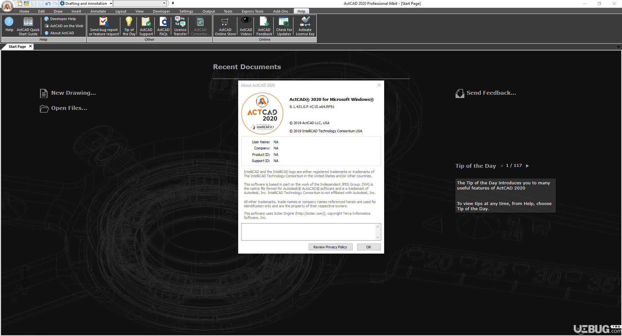This screenshot has width=622, height=336.
Task: Click the Recent Documents heading
Action: [247, 67]
